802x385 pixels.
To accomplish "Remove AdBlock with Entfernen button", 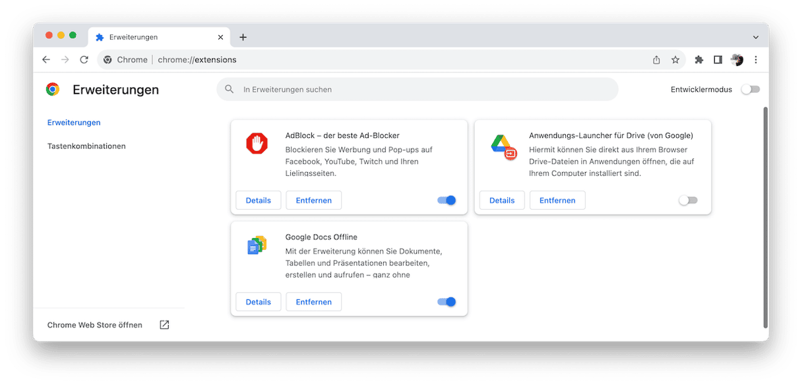I will pyautogui.click(x=314, y=200).
